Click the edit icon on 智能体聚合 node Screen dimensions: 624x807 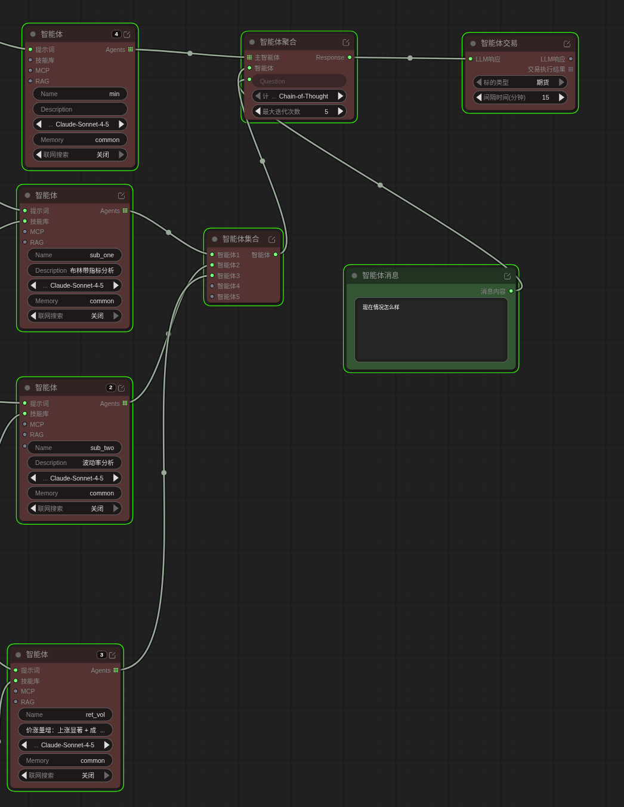point(346,42)
